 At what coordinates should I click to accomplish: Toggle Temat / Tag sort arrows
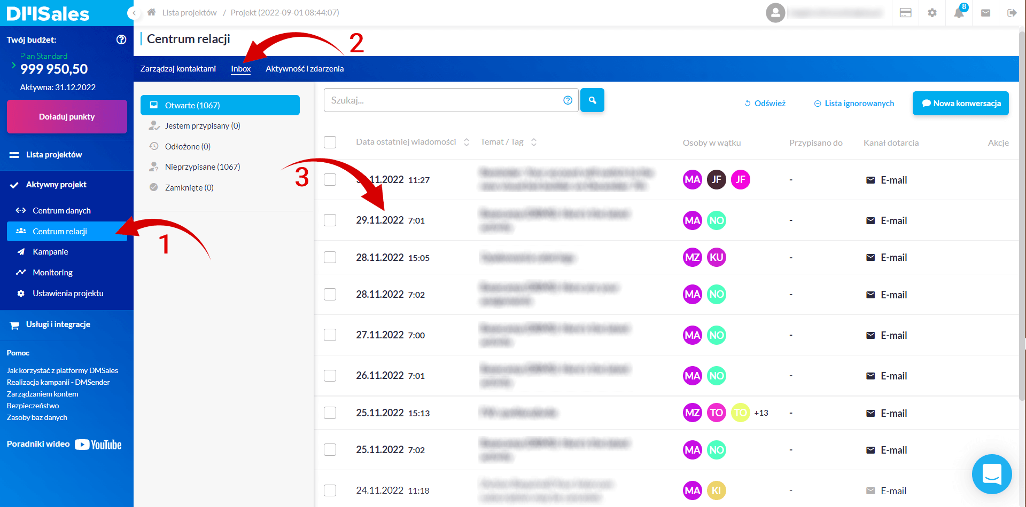pyautogui.click(x=533, y=142)
